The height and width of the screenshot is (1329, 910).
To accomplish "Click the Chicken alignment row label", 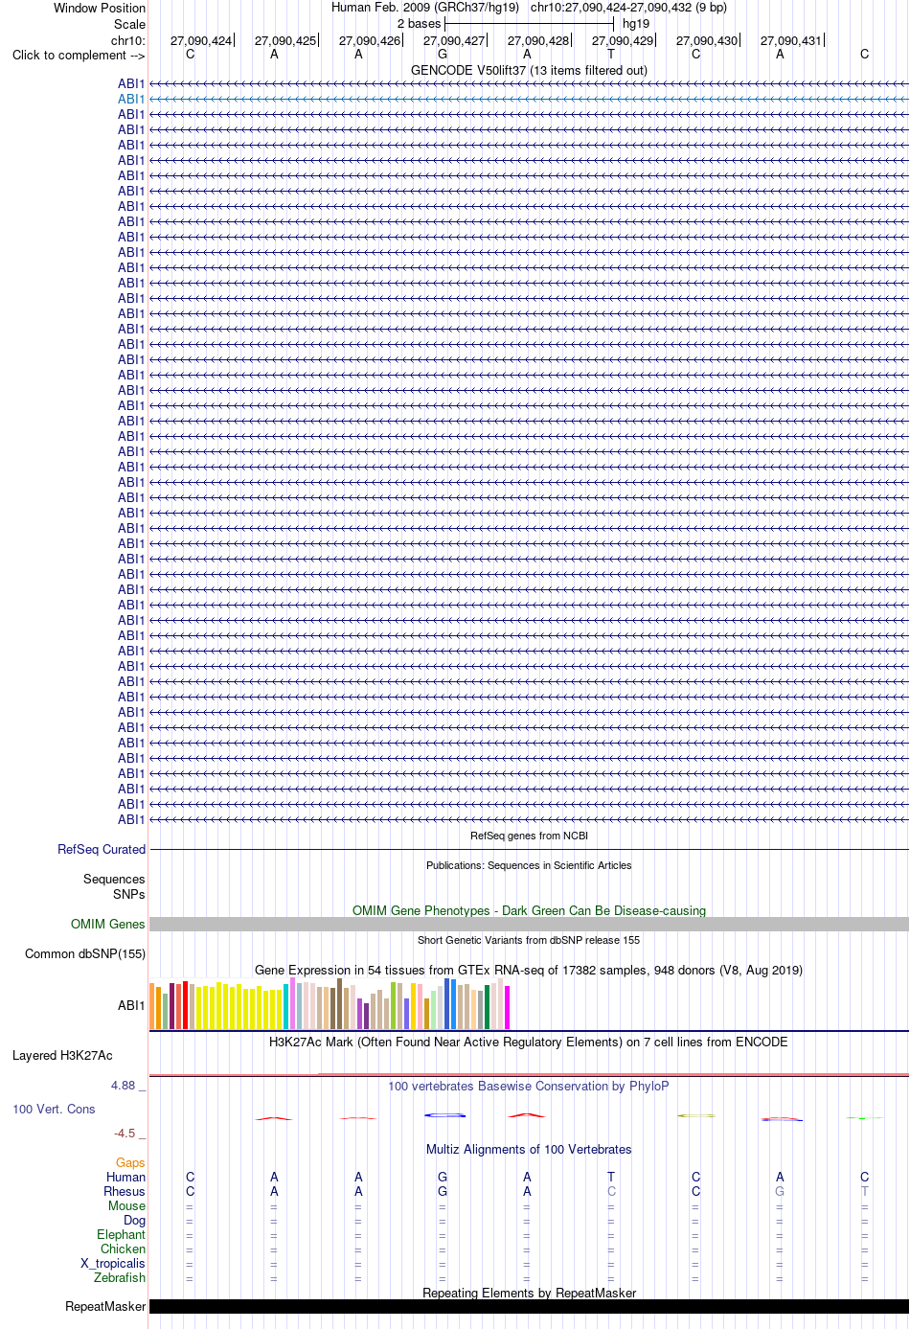I will pyautogui.click(x=123, y=1249).
